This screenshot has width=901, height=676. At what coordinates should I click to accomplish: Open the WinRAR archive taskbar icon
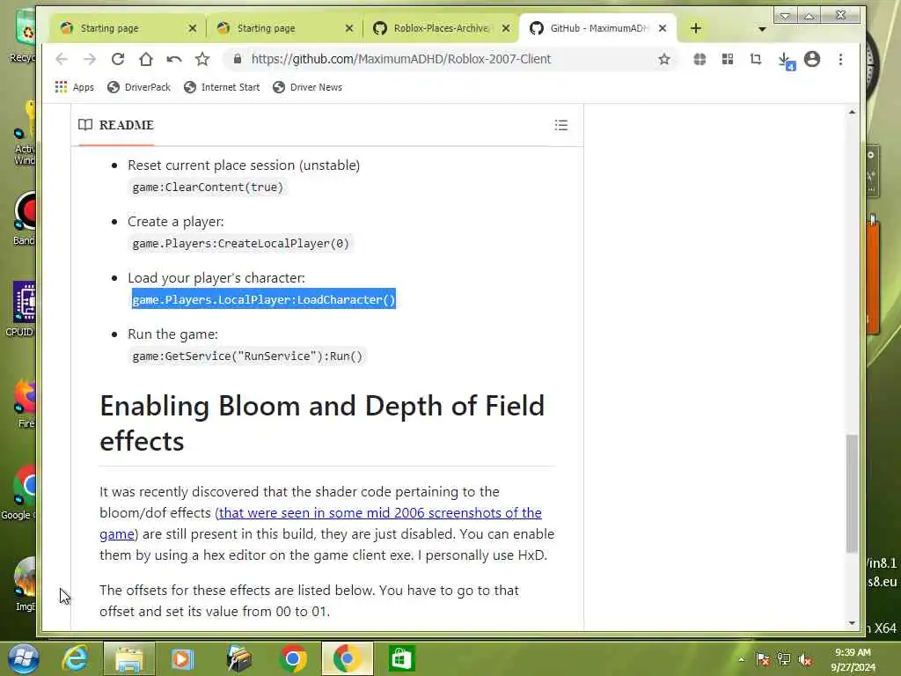(238, 658)
